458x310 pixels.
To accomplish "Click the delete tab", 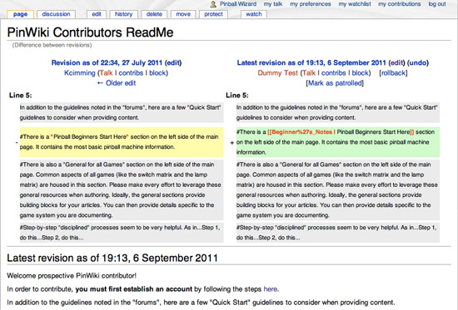I will 154,14.
